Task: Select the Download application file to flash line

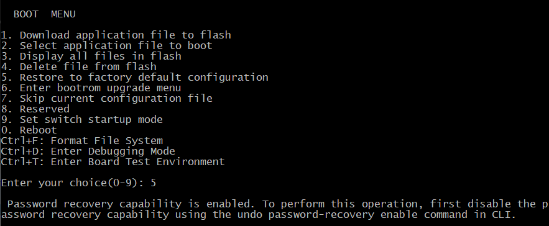Action: pos(116,35)
